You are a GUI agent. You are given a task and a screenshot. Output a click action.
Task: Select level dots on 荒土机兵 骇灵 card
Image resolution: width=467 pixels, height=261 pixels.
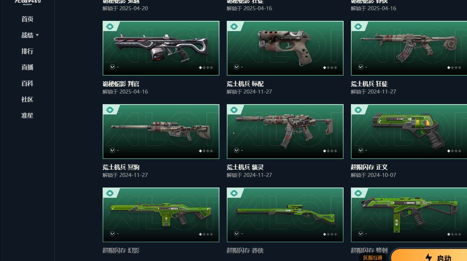click(x=330, y=151)
